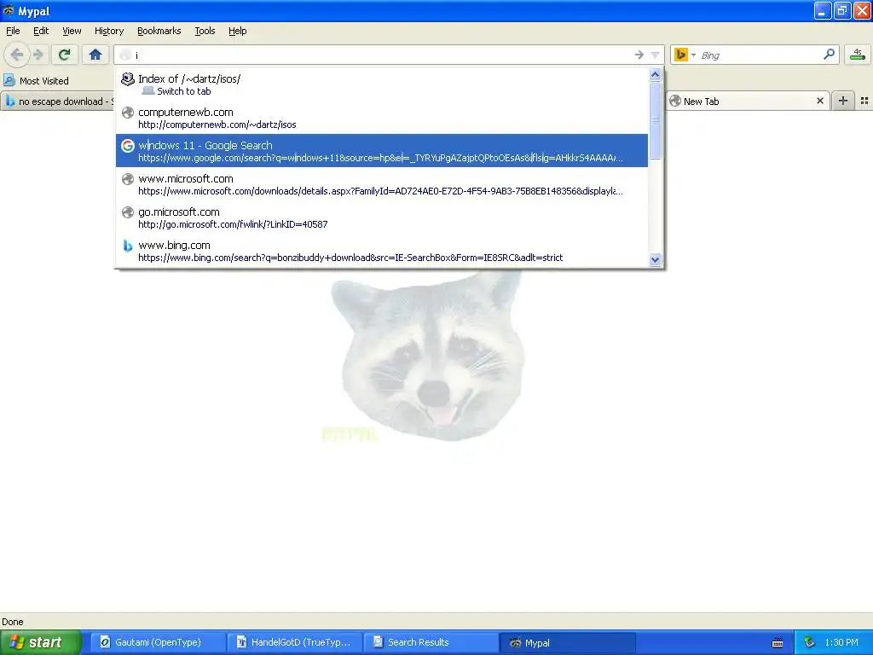Open the downloads indicator button
873x655 pixels.
click(858, 55)
